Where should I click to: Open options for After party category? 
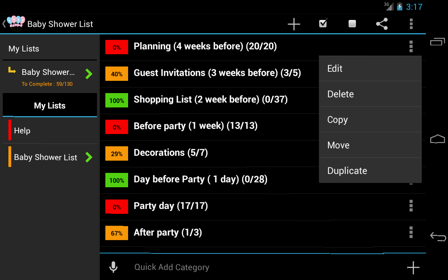pyautogui.click(x=411, y=232)
